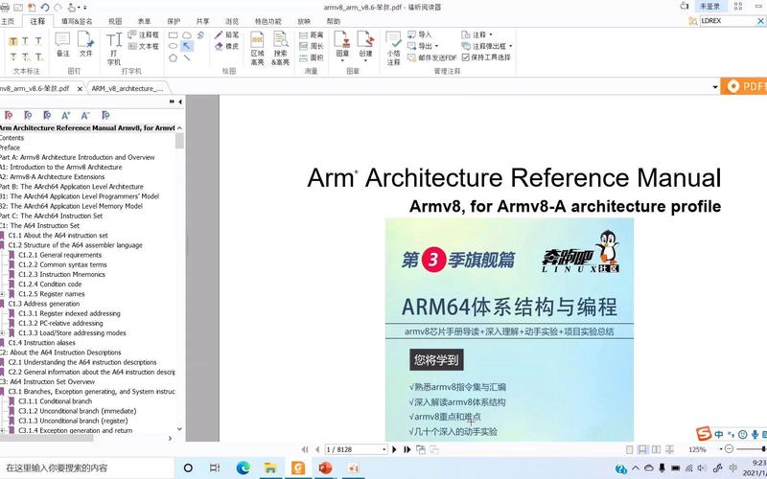Jump to last page button
Image resolution: width=767 pixels, height=479 pixels.
click(407, 449)
